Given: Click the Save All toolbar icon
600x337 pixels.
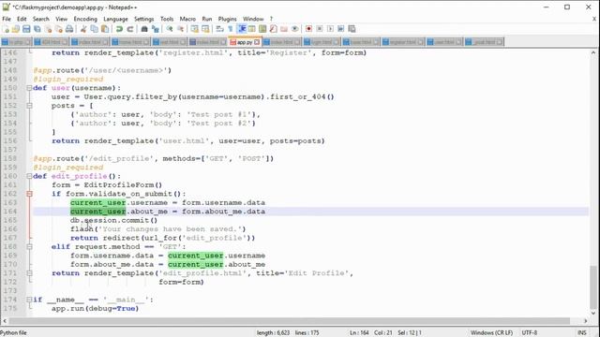Looking at the screenshot, I should click(x=37, y=29).
